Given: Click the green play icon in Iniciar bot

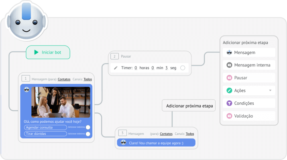Looking at the screenshot, I should [36, 52].
